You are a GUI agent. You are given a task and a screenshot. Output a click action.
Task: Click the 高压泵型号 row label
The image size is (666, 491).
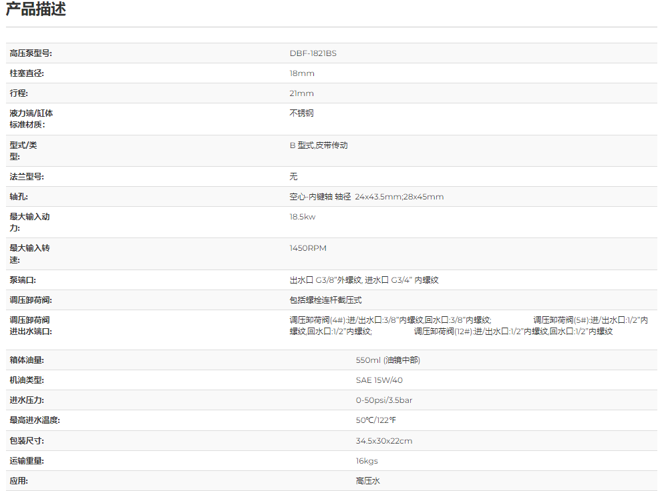31,53
